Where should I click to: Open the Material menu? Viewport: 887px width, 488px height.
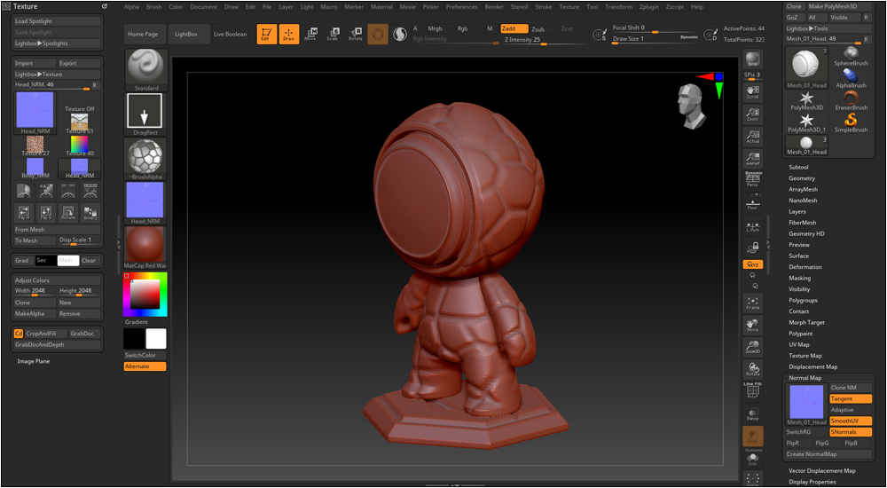(x=381, y=6)
